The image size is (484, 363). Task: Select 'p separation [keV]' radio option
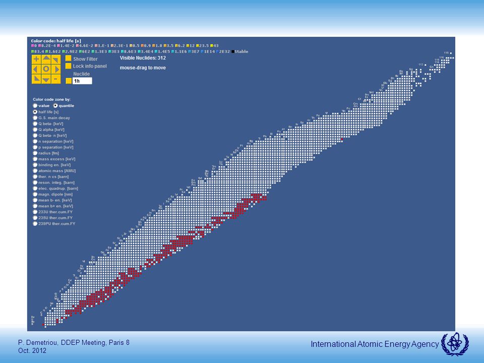click(x=35, y=147)
